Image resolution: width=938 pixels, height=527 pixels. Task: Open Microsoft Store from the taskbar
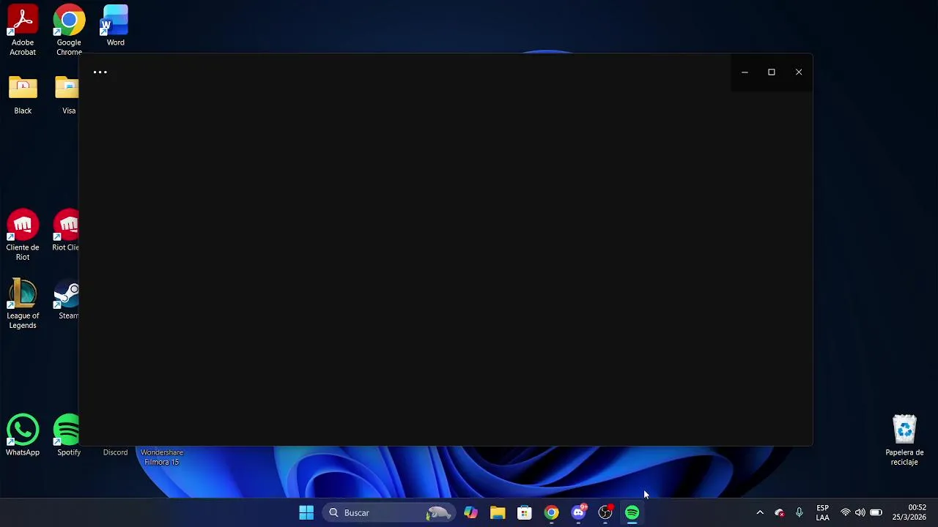pos(525,513)
